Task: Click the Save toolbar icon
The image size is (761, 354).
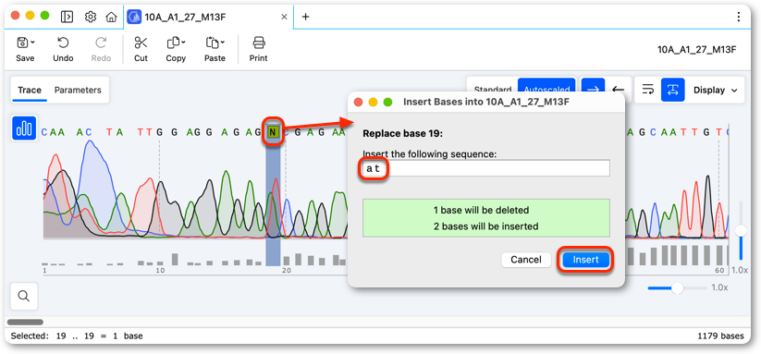Action: 23,43
